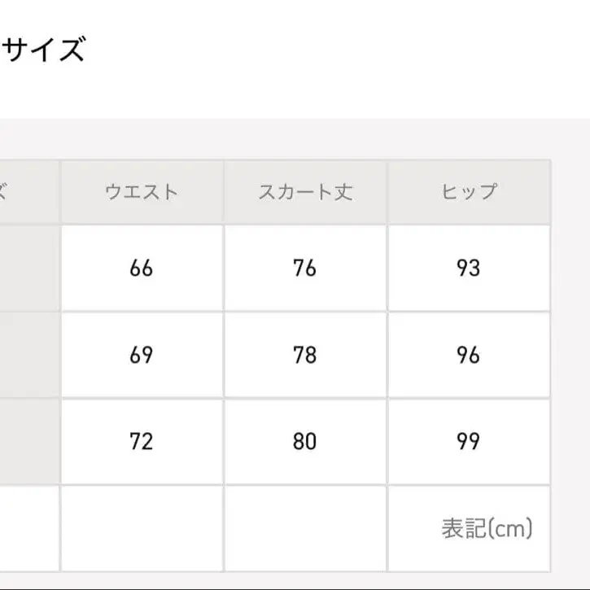The width and height of the screenshot is (590, 590).
Task: Tap the waist value 72 cell
Action: point(142,441)
